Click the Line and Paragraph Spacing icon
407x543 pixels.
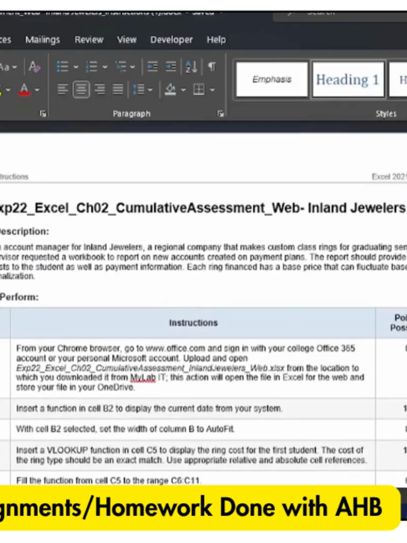(139, 89)
